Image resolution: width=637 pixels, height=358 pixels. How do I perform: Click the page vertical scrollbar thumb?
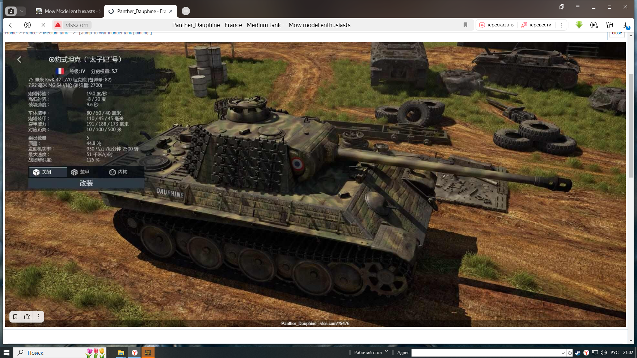[631, 125]
